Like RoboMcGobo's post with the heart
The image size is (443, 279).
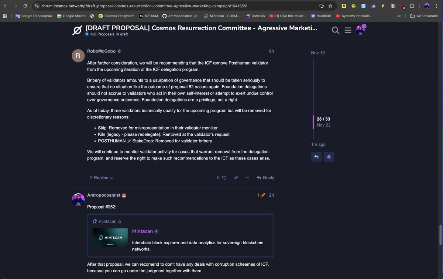coord(224,178)
